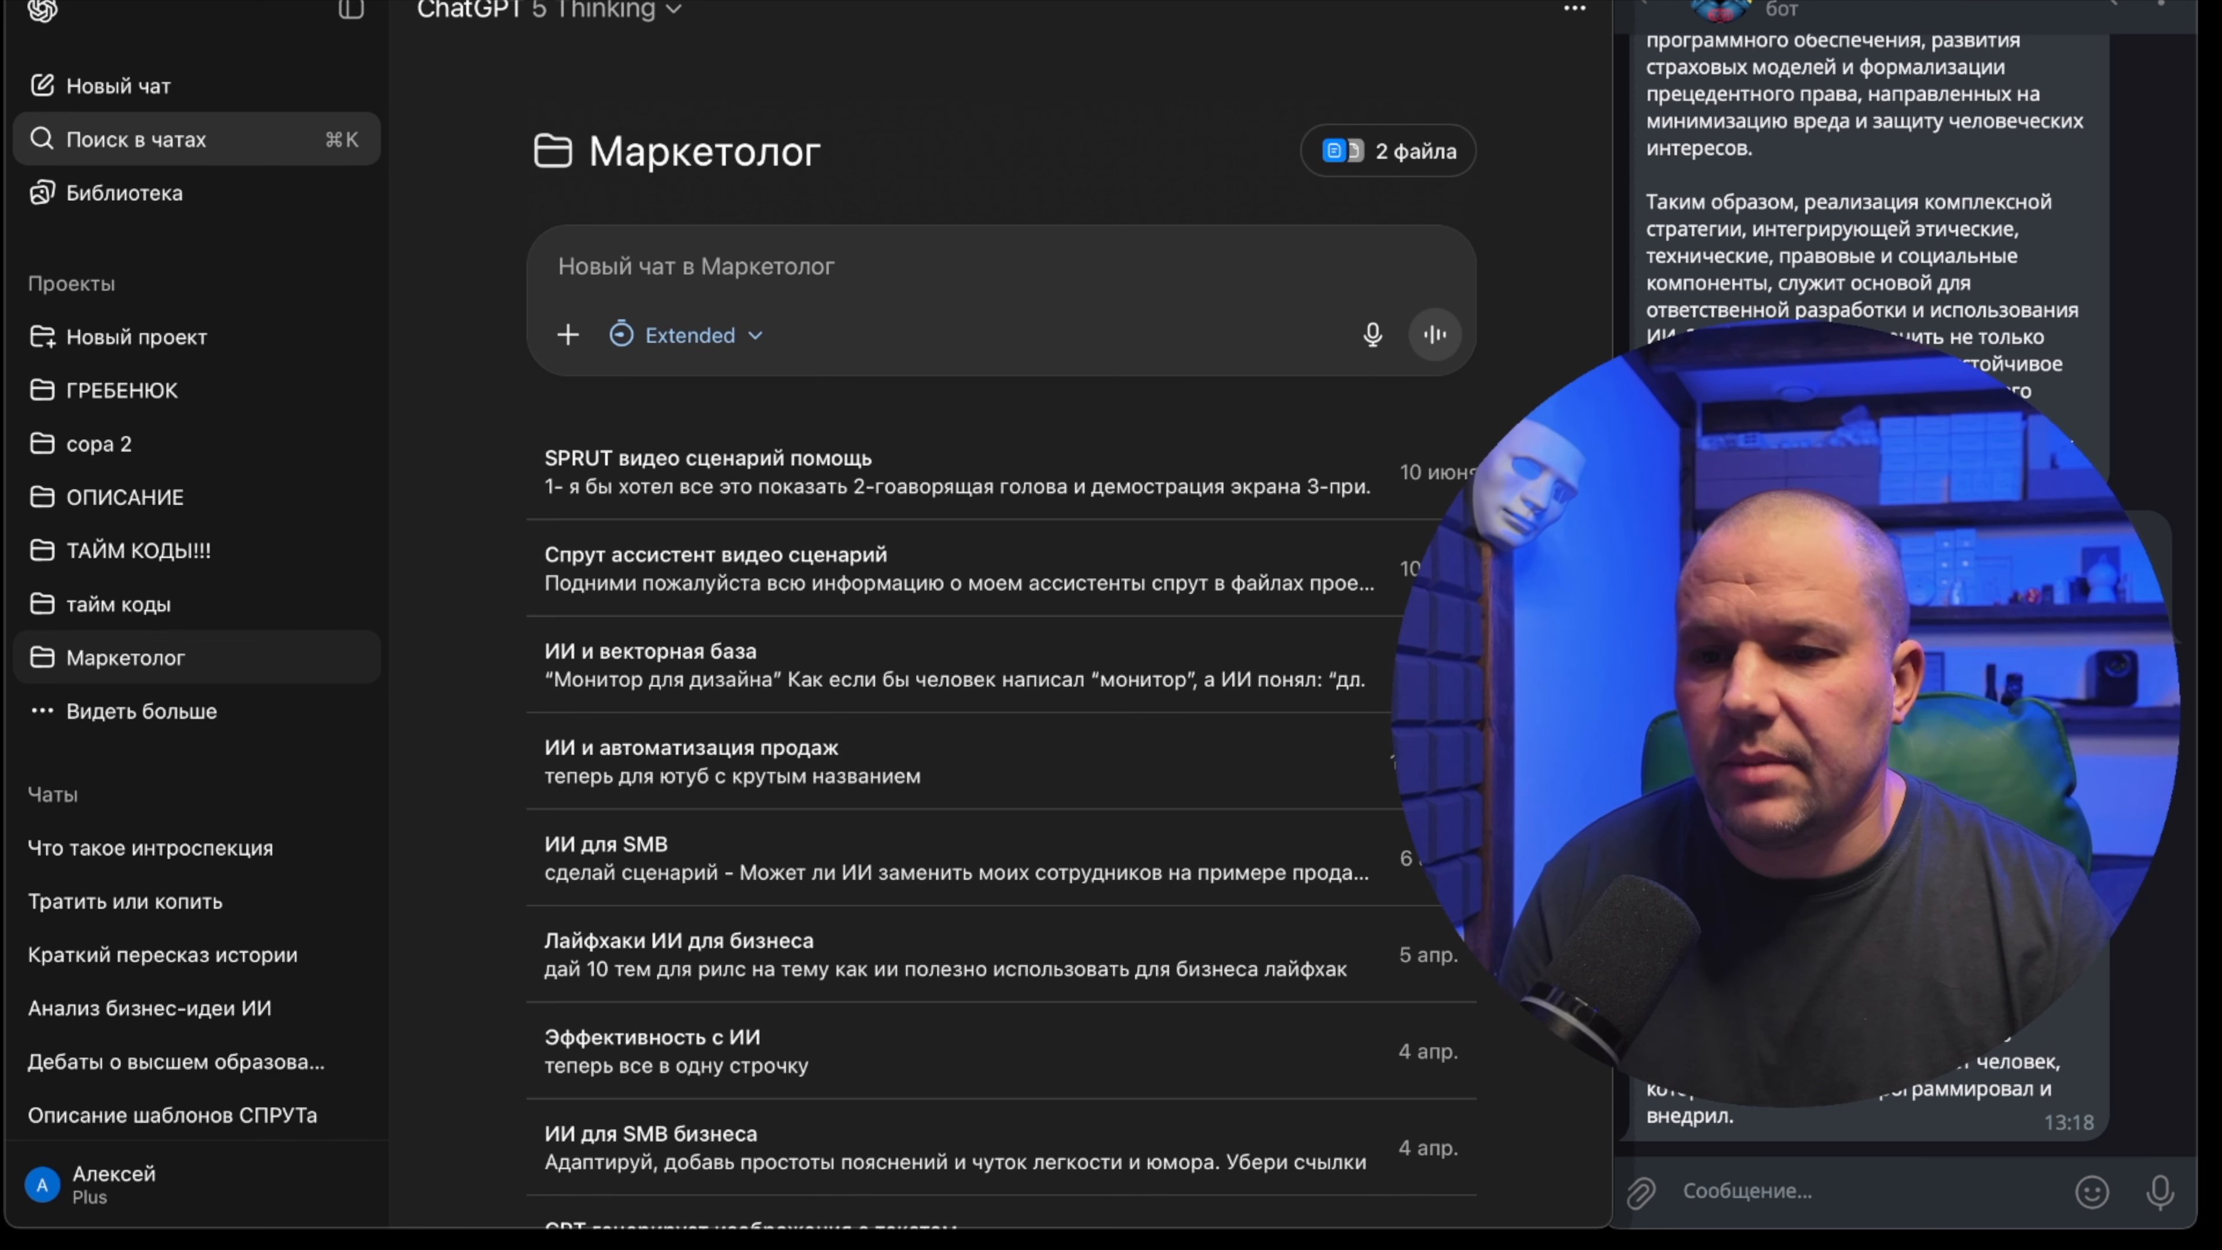2222x1250 pixels.
Task: Open the emoji picker in Telegram
Action: pos(2092,1192)
